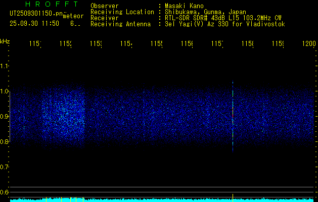Click the meteor count "6.." in the header

point(75,24)
